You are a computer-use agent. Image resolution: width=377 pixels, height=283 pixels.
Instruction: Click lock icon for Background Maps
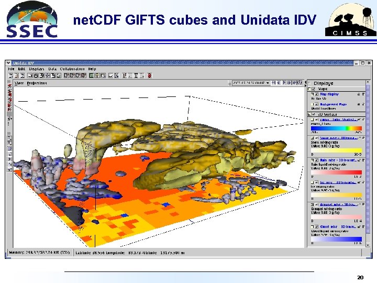click(x=359, y=104)
